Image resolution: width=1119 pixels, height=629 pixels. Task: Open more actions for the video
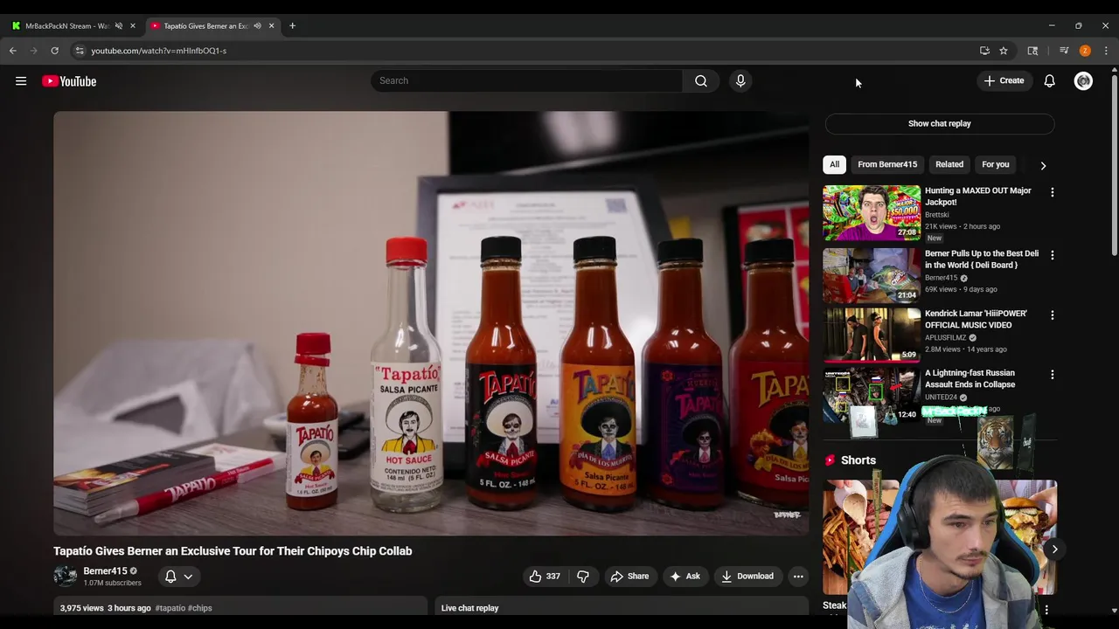(797, 577)
